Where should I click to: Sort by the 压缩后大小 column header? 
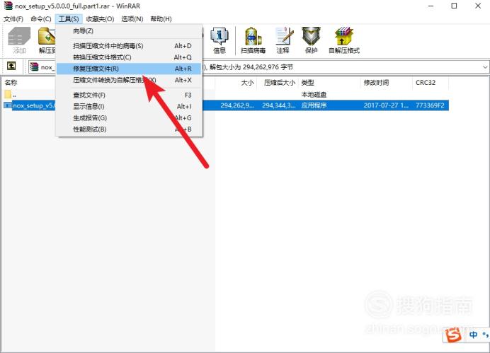click(x=280, y=83)
